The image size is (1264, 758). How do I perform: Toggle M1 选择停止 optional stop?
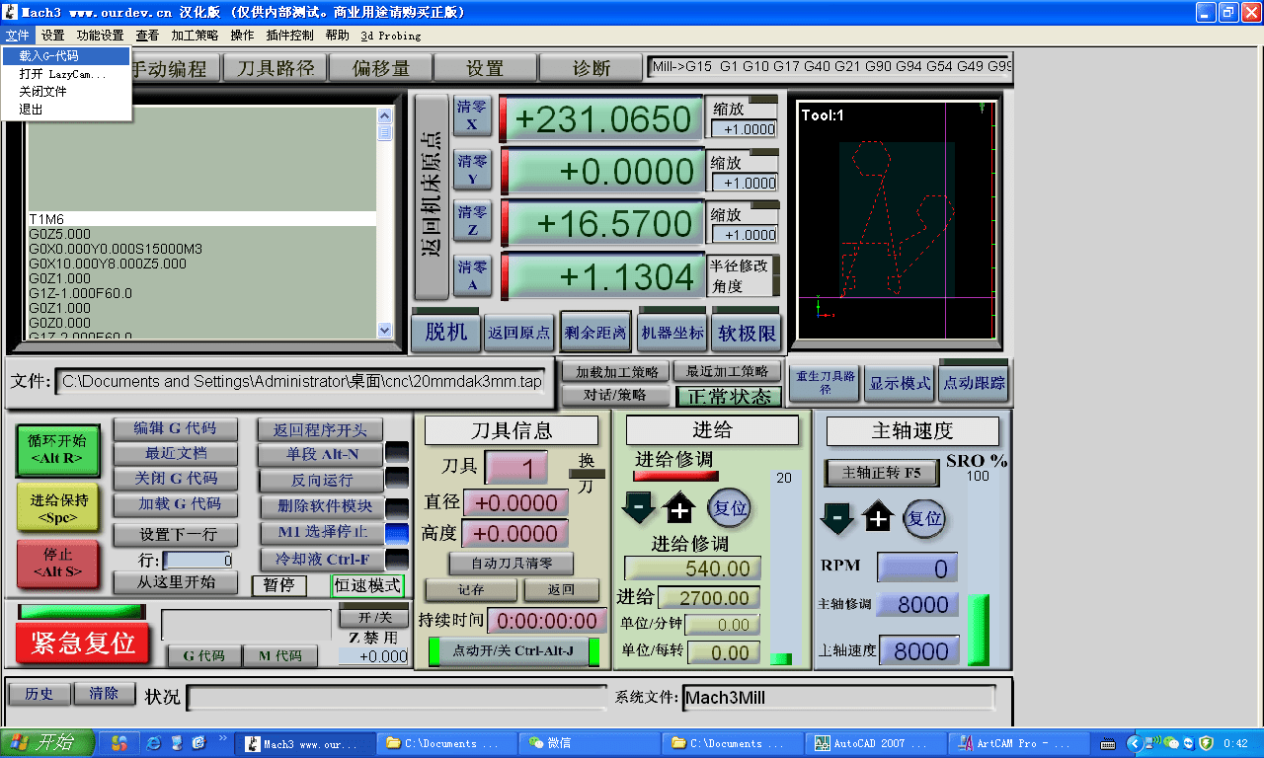coord(320,532)
